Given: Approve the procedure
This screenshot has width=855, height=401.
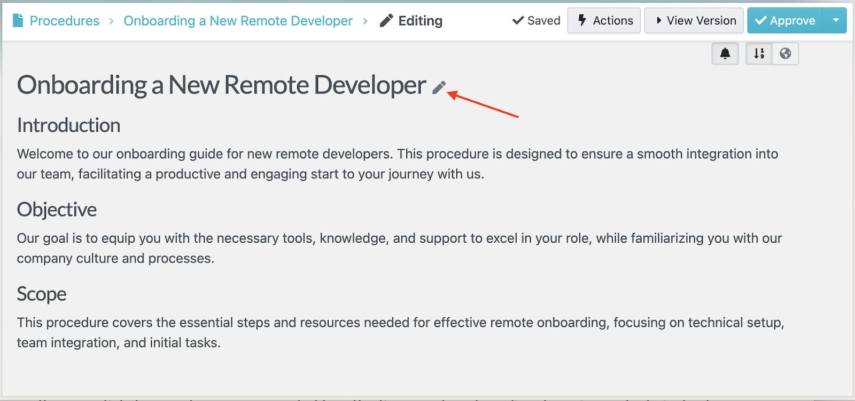Looking at the screenshot, I should [785, 21].
